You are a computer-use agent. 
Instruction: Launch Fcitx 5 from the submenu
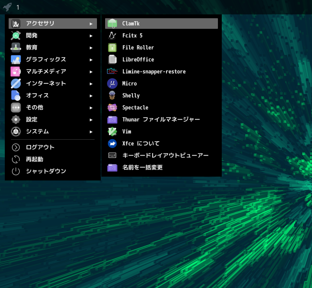(161, 36)
